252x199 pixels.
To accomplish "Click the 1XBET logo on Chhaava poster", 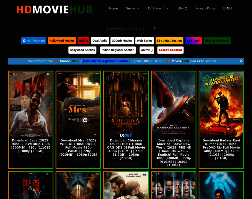I will (126, 135).
